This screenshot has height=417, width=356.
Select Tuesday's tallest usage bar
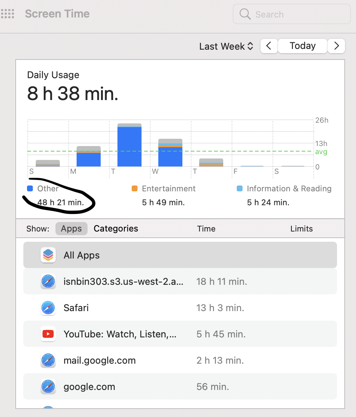pos(129,145)
